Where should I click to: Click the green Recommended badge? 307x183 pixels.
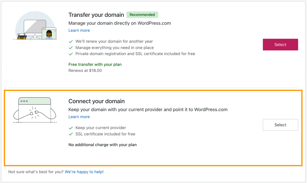pyautogui.click(x=142, y=15)
